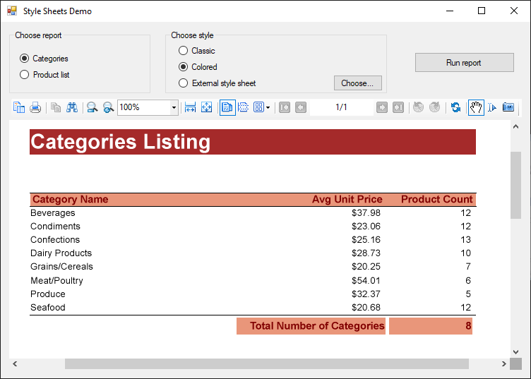Click the Grains/Cereals row name
This screenshot has width=531, height=379.
point(61,267)
